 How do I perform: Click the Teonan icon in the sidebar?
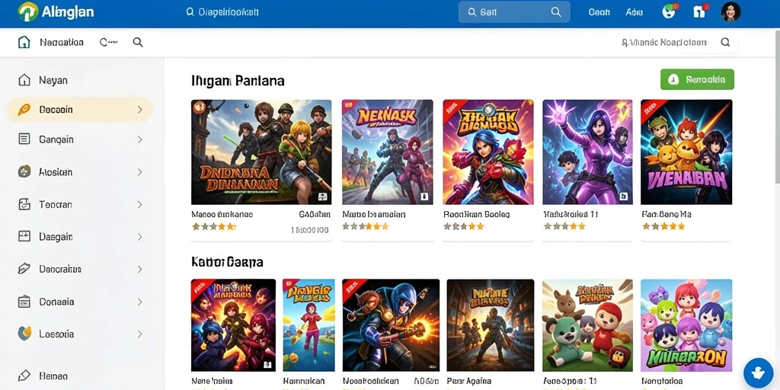24,204
